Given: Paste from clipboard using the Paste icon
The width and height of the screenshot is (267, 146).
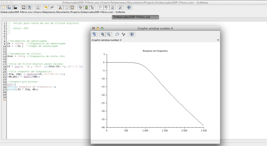Looking at the screenshot, I should (x=72, y=8).
